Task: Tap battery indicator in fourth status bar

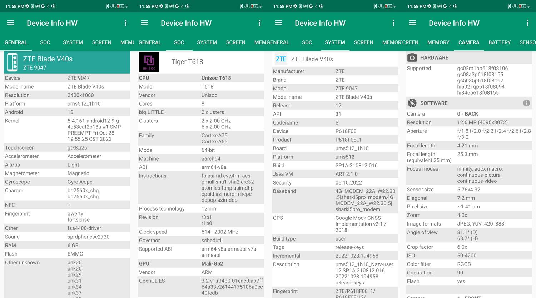Action: (522, 6)
